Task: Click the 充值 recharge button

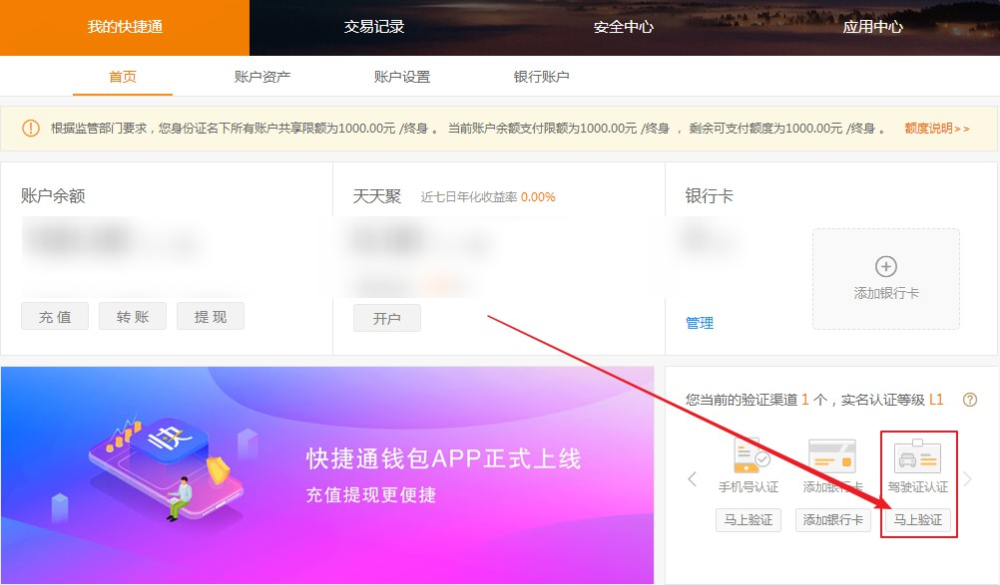Action: (x=54, y=316)
